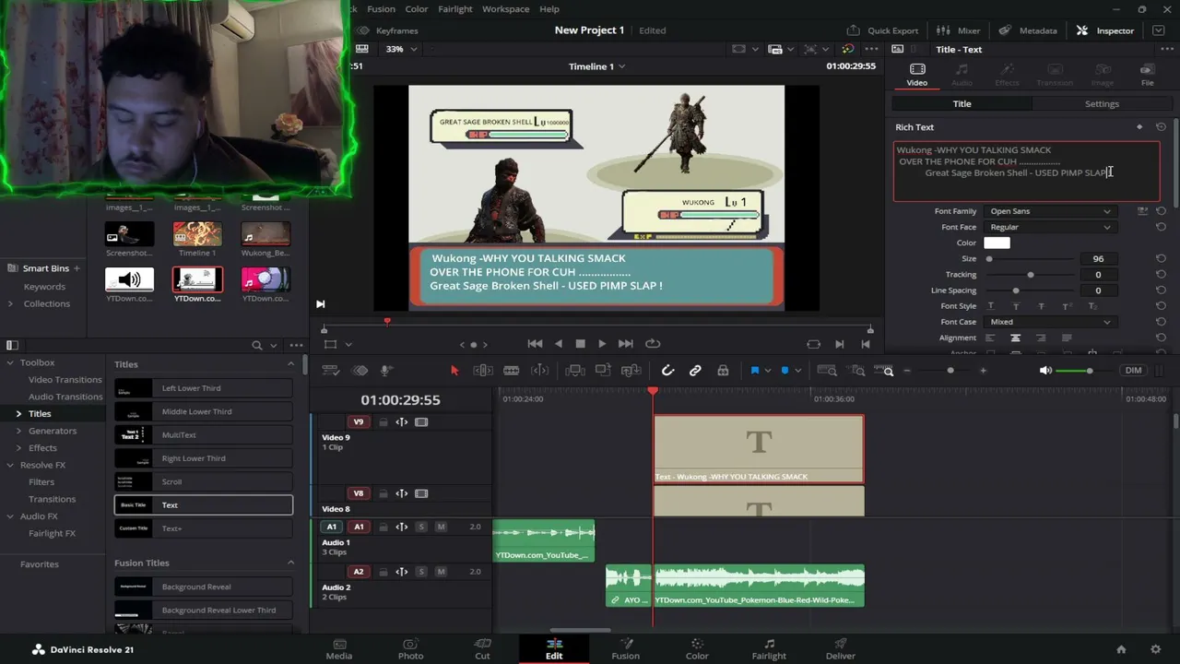Activate the Trim Edit Mode tool

coord(482,371)
